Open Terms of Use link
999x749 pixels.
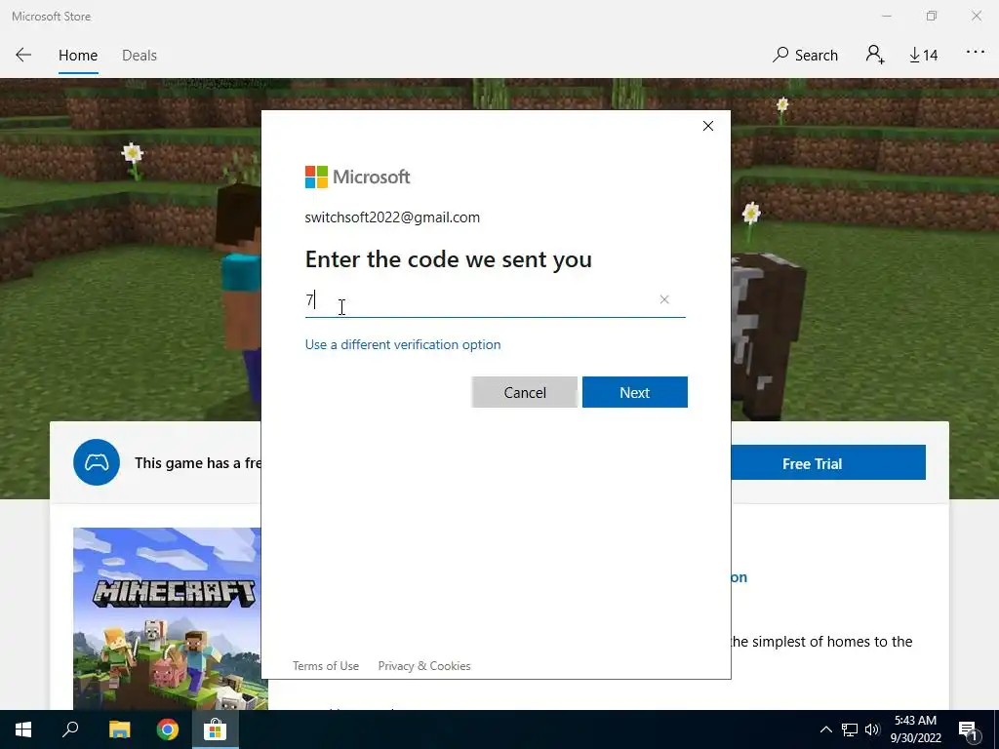click(326, 665)
